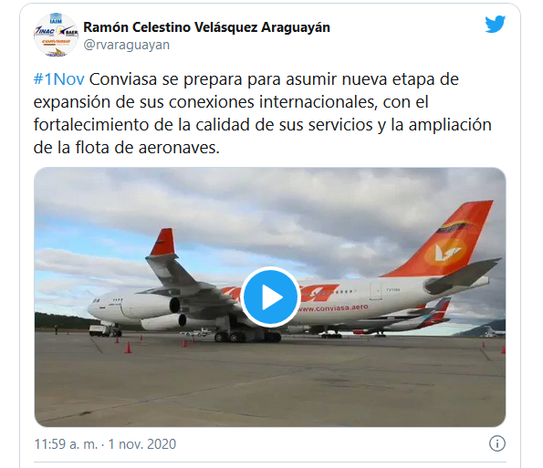Image resolution: width=543 pixels, height=468 pixels.
Task: Open the profile avatar with airline logos
Action: (56, 35)
